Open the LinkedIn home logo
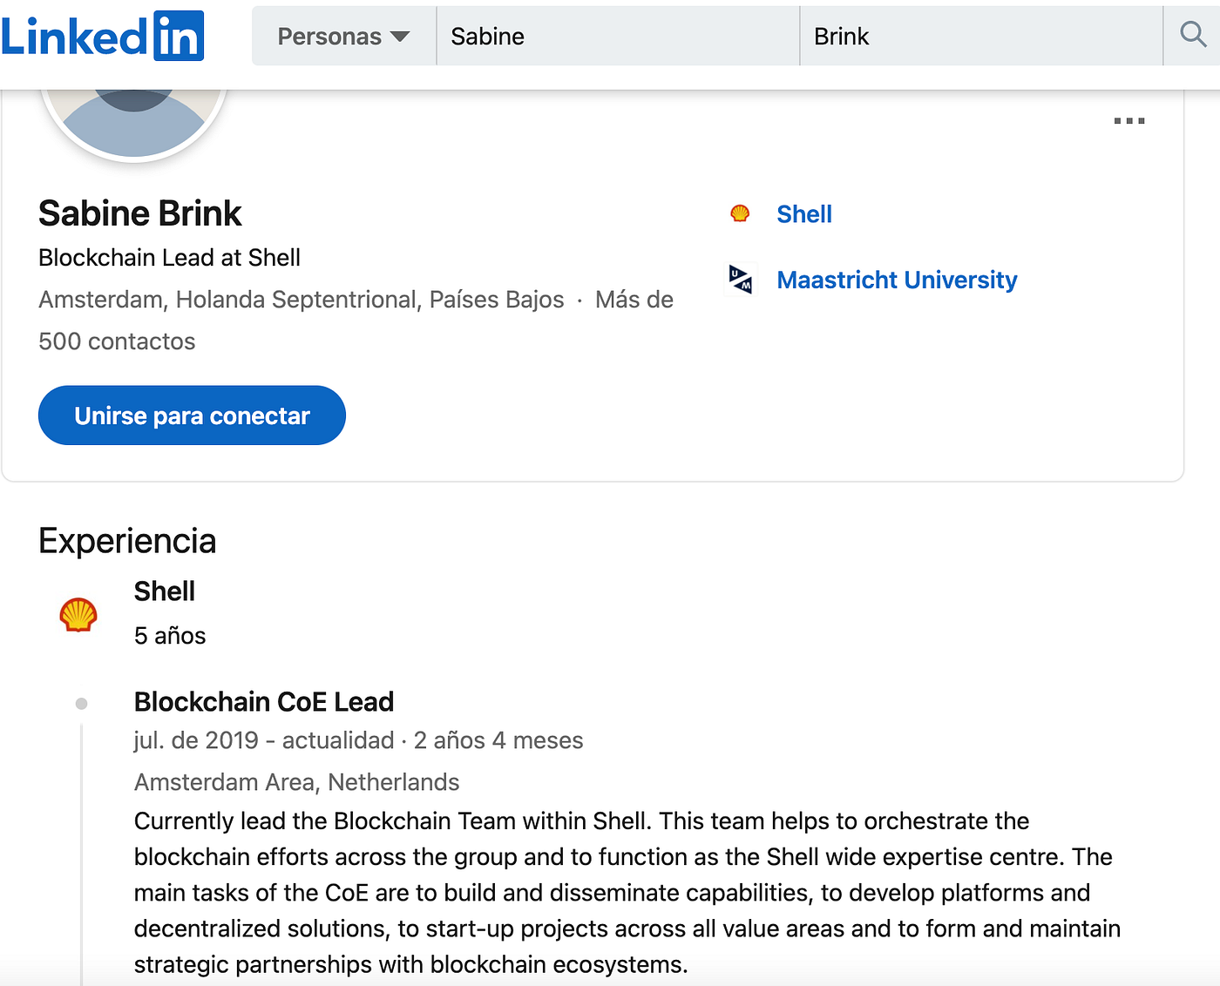 103,36
